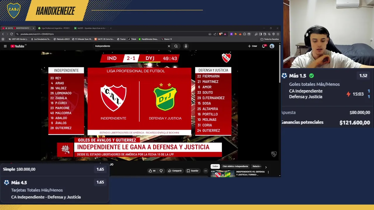Image resolution: width=374 pixels, height=210 pixels.
Task: Switch to the bet365 tab
Action: [x=90, y=28]
